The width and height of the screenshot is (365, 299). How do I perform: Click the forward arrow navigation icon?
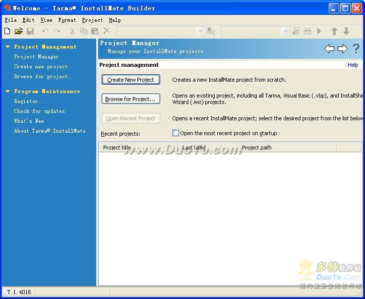click(x=342, y=49)
